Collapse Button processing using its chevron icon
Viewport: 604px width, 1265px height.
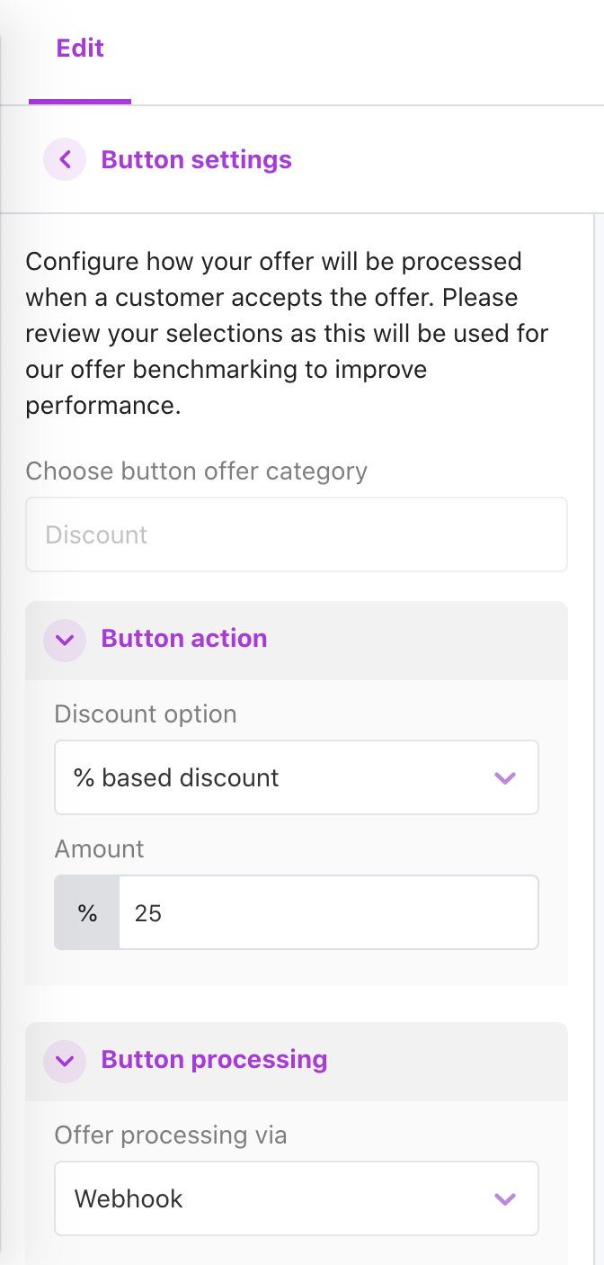coord(65,1061)
